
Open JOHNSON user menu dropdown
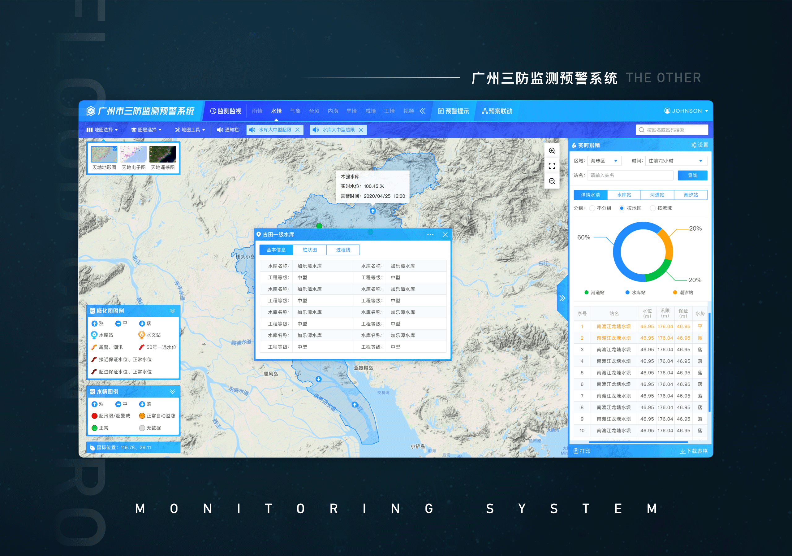[x=706, y=111]
